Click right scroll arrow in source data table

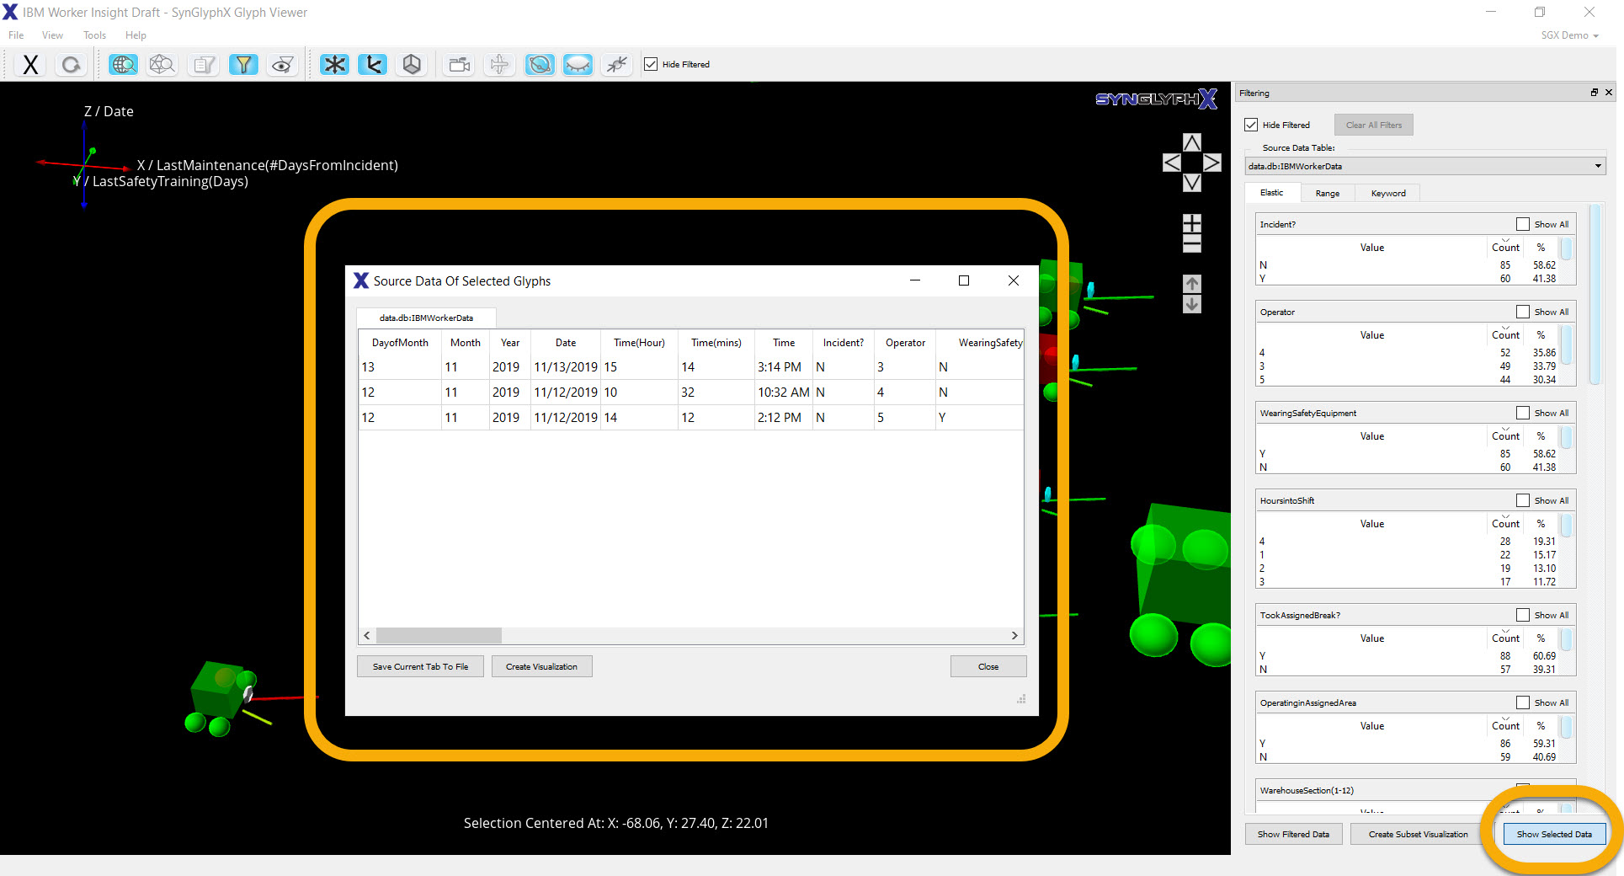[x=1014, y=635]
